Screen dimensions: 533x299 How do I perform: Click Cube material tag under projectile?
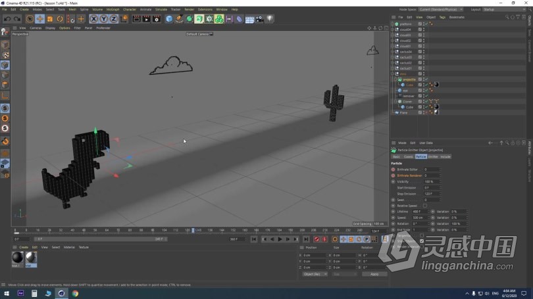[x=436, y=85]
